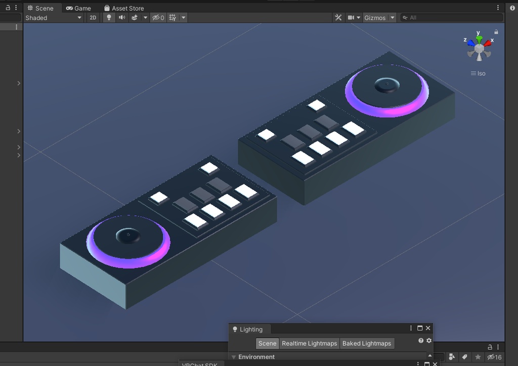This screenshot has height=366, width=518.
Task: Expand the second chevron in the left panel
Action: pyautogui.click(x=19, y=131)
